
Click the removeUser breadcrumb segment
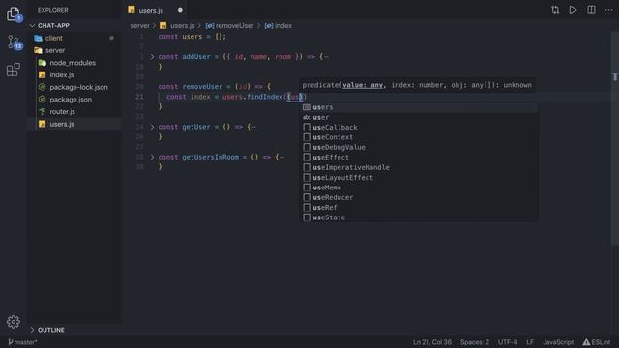229,26
